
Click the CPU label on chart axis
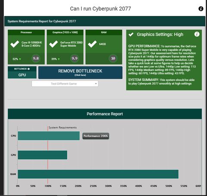(x=13, y=136)
